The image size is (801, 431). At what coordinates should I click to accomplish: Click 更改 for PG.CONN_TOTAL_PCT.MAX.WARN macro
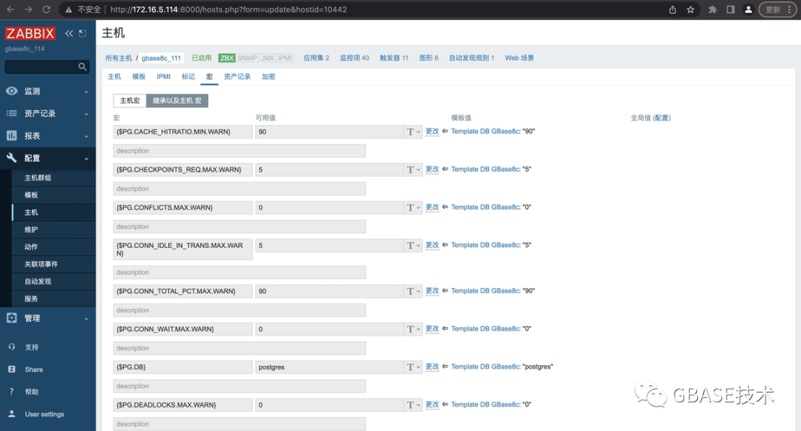pyautogui.click(x=432, y=291)
